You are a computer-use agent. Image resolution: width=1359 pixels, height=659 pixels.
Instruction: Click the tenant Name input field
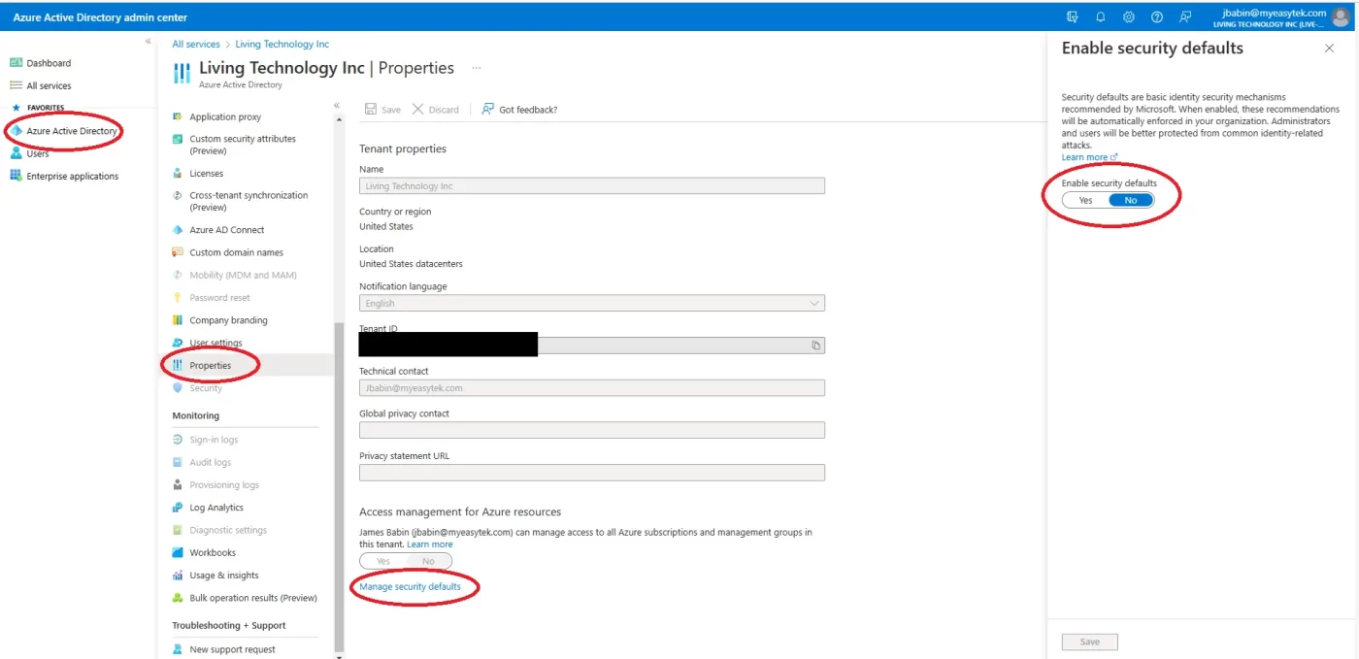(592, 185)
